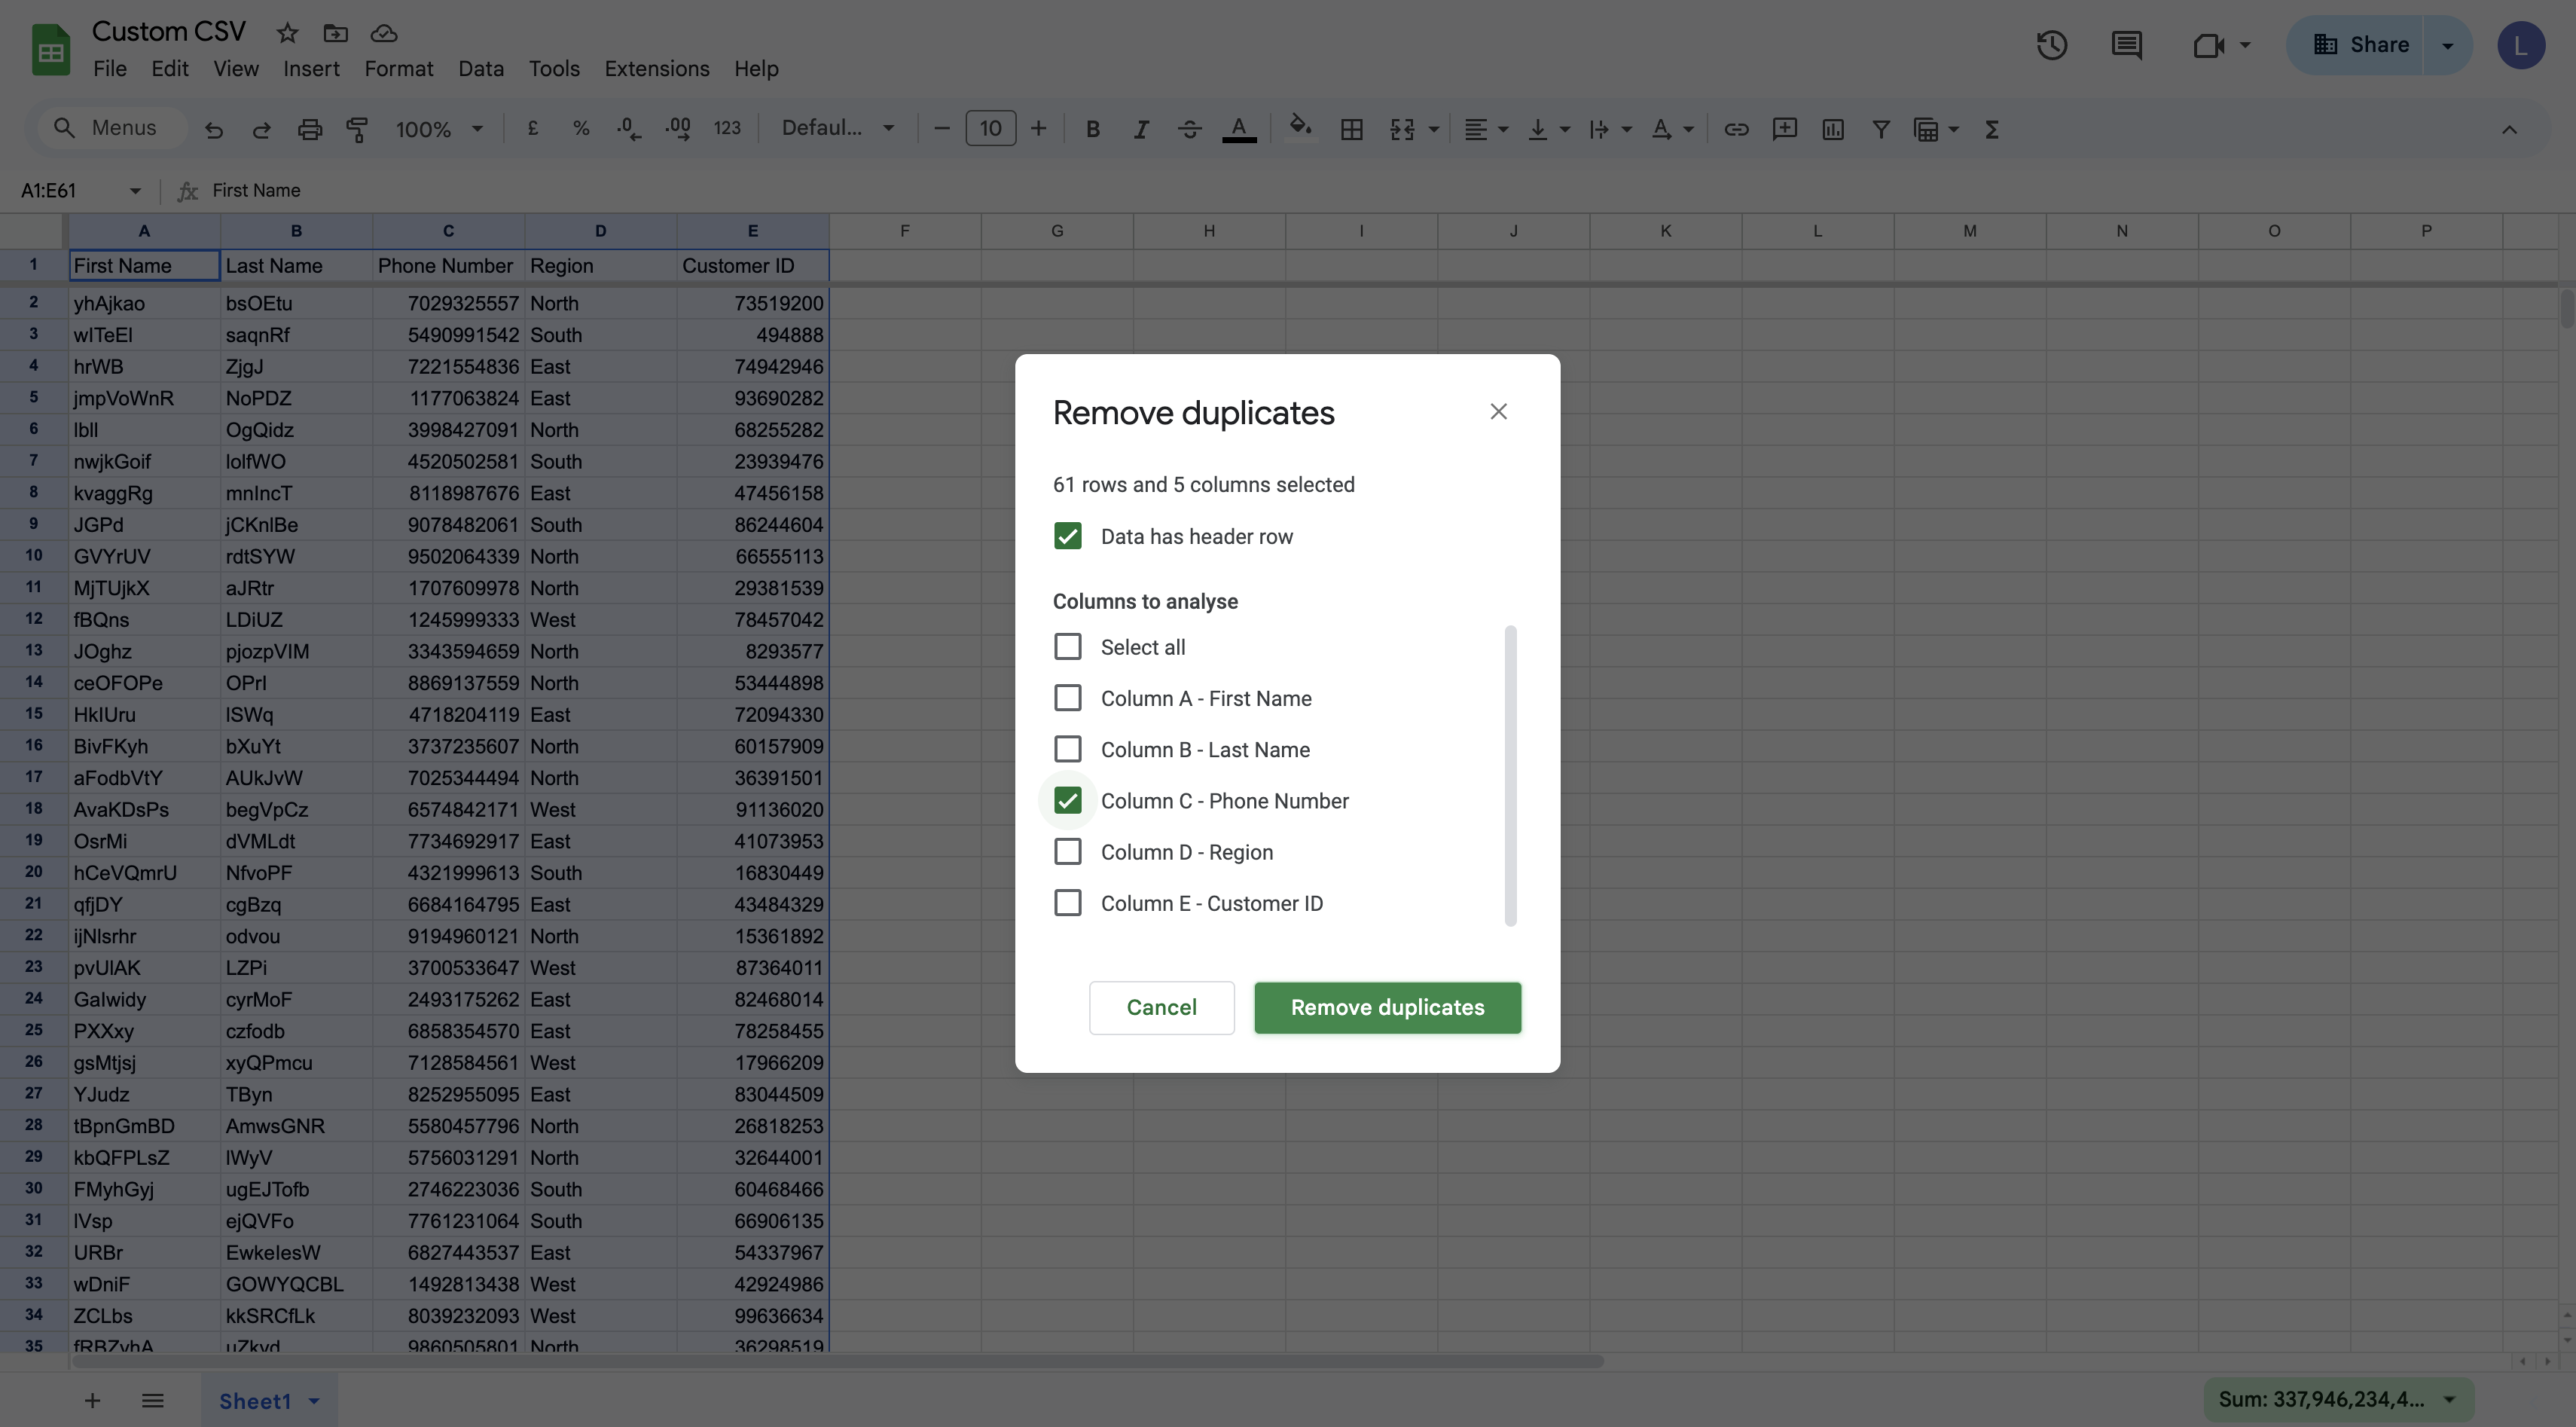Open the Data menu
The image size is (2576, 1427).
(x=481, y=69)
